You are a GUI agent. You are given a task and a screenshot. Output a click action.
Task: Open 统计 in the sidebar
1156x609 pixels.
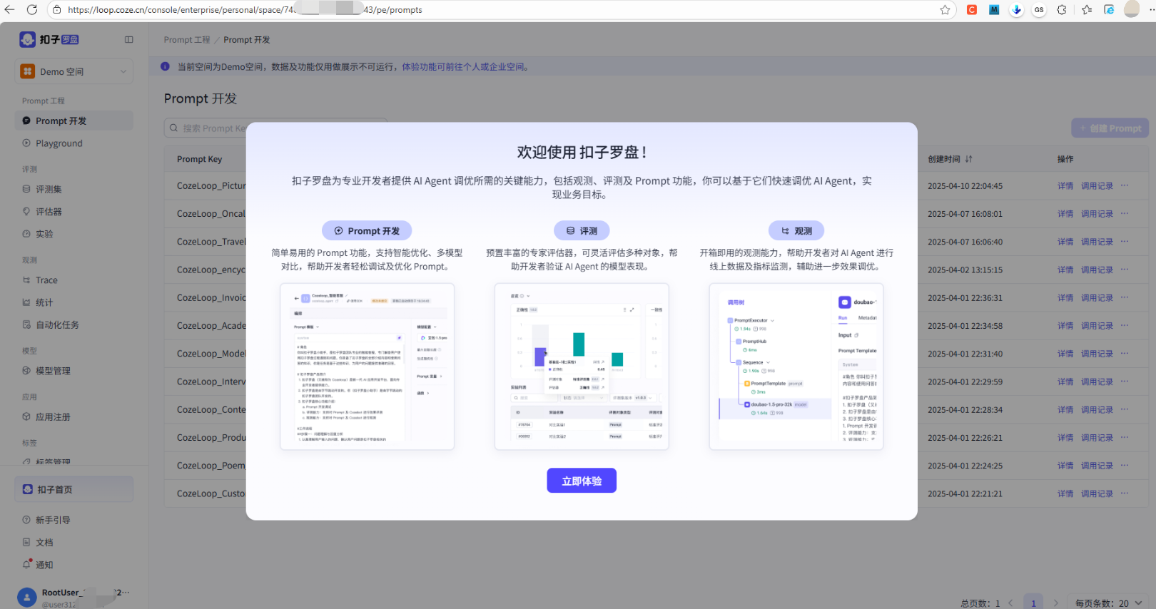click(74, 302)
